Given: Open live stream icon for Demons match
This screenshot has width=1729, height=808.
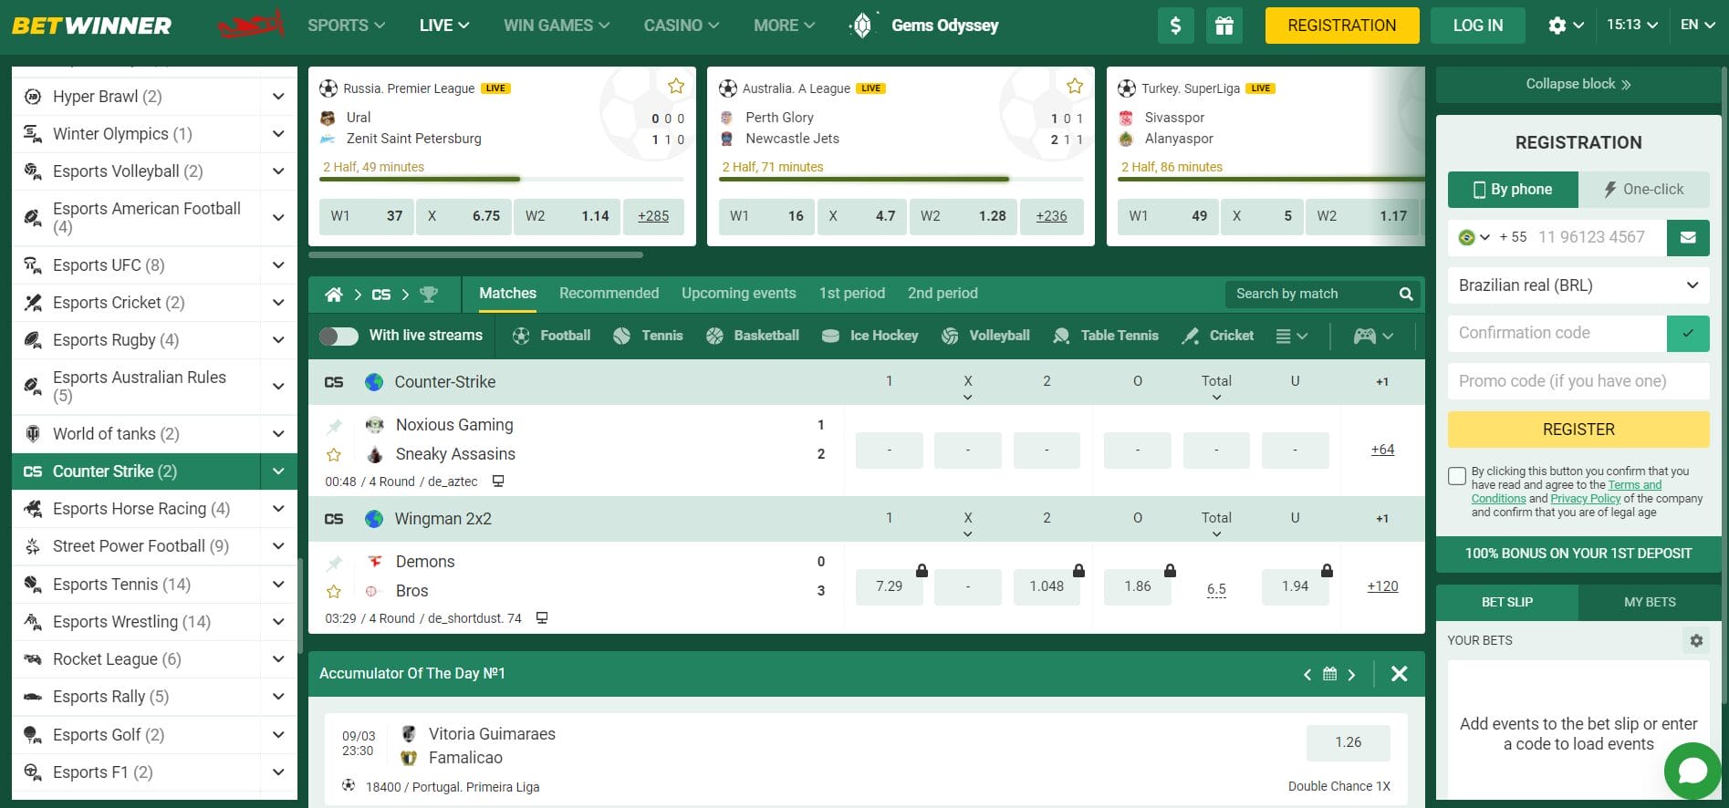Looking at the screenshot, I should (542, 617).
